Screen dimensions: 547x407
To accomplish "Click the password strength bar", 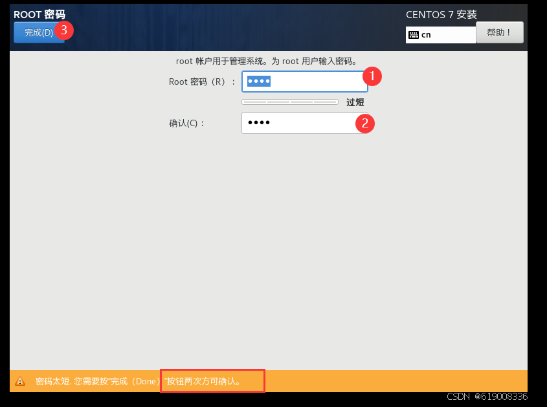I will tap(290, 102).
